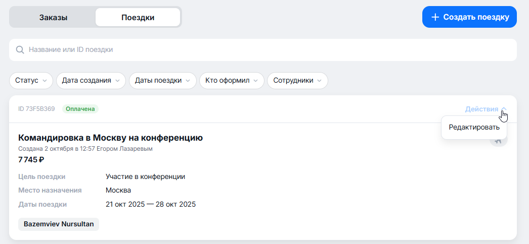Viewport: 529px width, 244px height.
Task: Click the chevron arrow next to Действия
Action: 504,109
